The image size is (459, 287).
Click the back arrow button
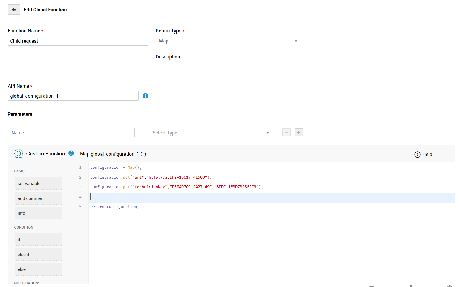click(14, 10)
